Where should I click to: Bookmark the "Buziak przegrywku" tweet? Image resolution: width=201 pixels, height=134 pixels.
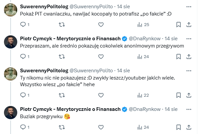pos(178,127)
